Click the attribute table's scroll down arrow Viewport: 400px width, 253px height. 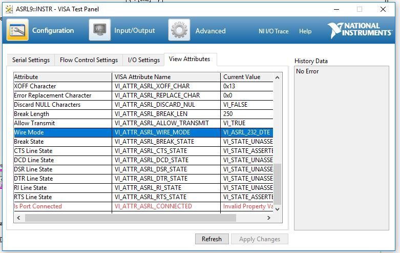(278, 209)
